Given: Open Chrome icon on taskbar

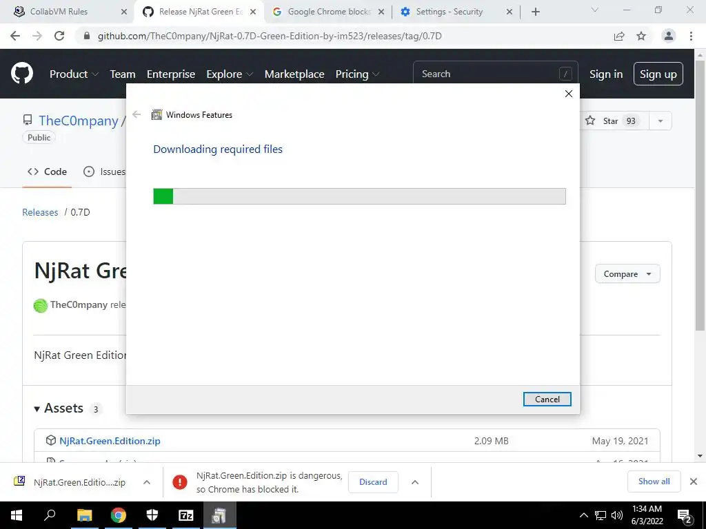Looking at the screenshot, I should click(x=119, y=515).
